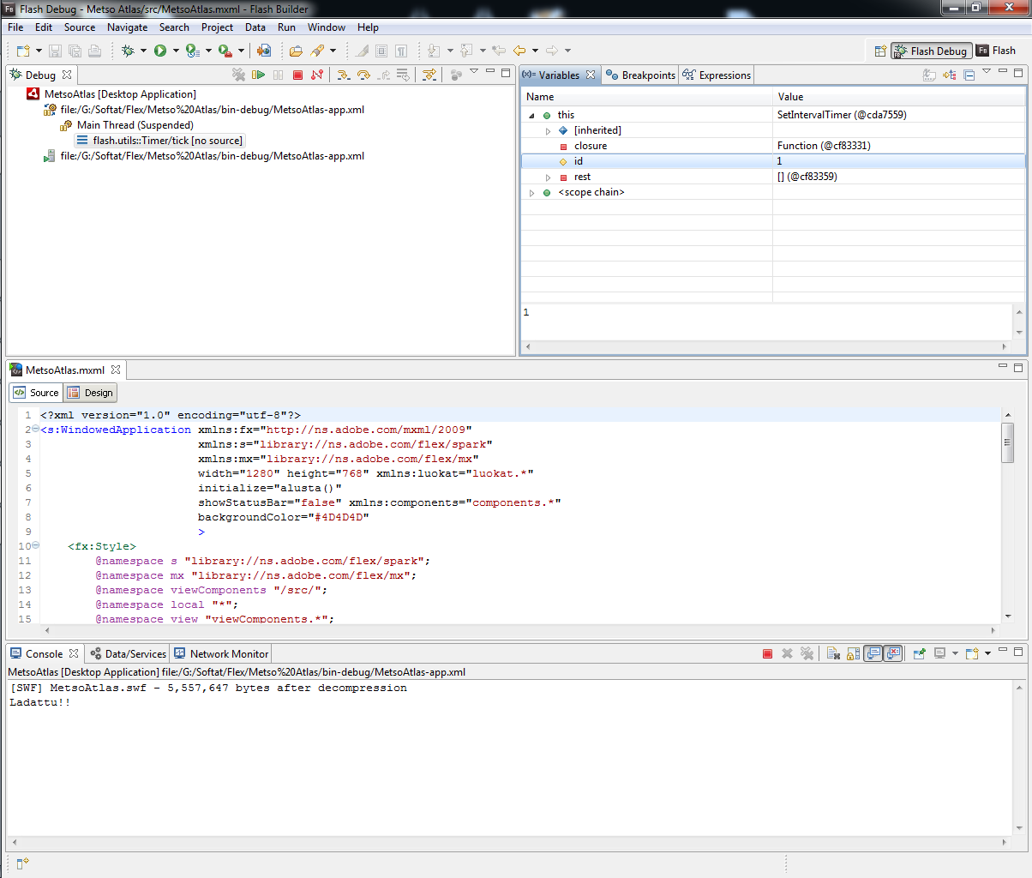Close the MetsoAtlas.mxml editor tab
This screenshot has height=878, width=1032.
point(116,370)
